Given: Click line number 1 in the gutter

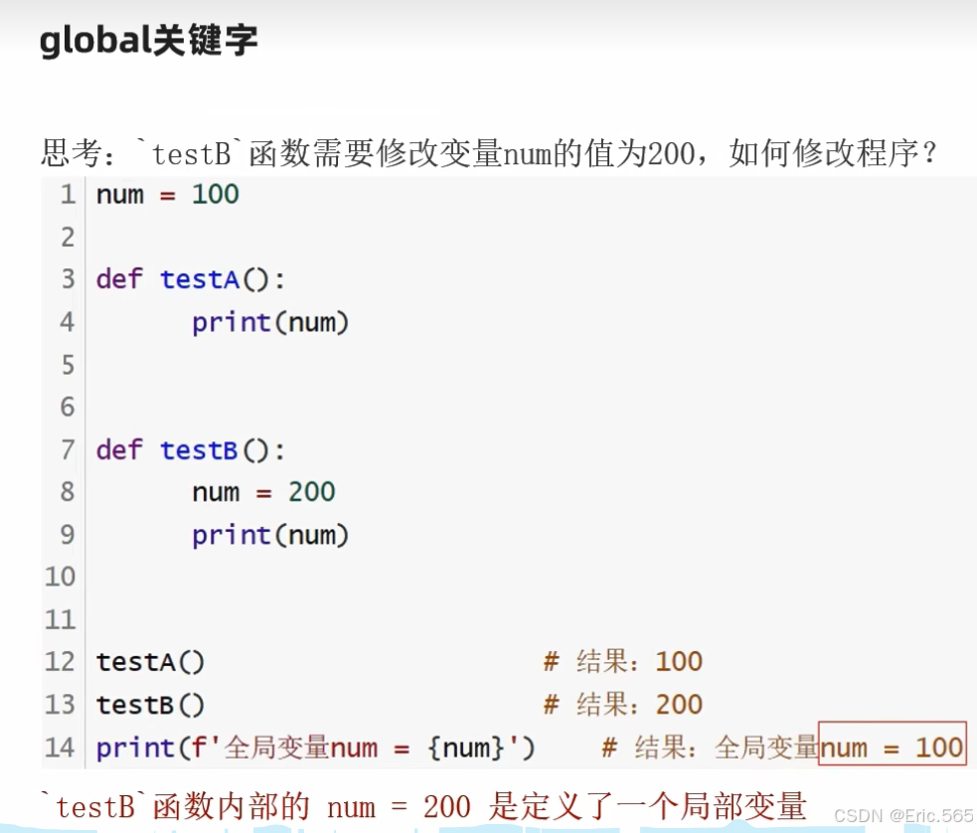Looking at the screenshot, I should click(x=67, y=195).
